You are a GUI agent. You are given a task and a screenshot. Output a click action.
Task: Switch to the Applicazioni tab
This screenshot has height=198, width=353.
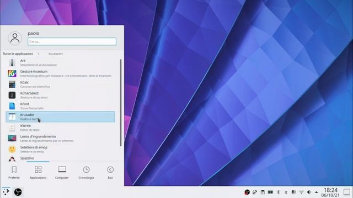(x=38, y=172)
